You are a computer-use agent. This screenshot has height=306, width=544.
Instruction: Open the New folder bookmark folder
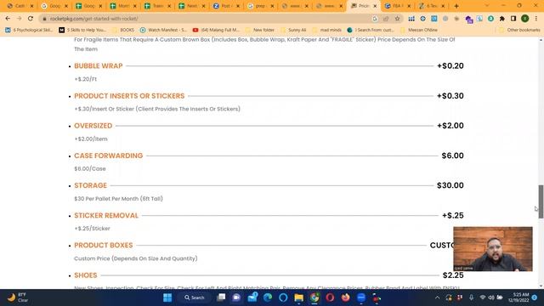(259, 31)
